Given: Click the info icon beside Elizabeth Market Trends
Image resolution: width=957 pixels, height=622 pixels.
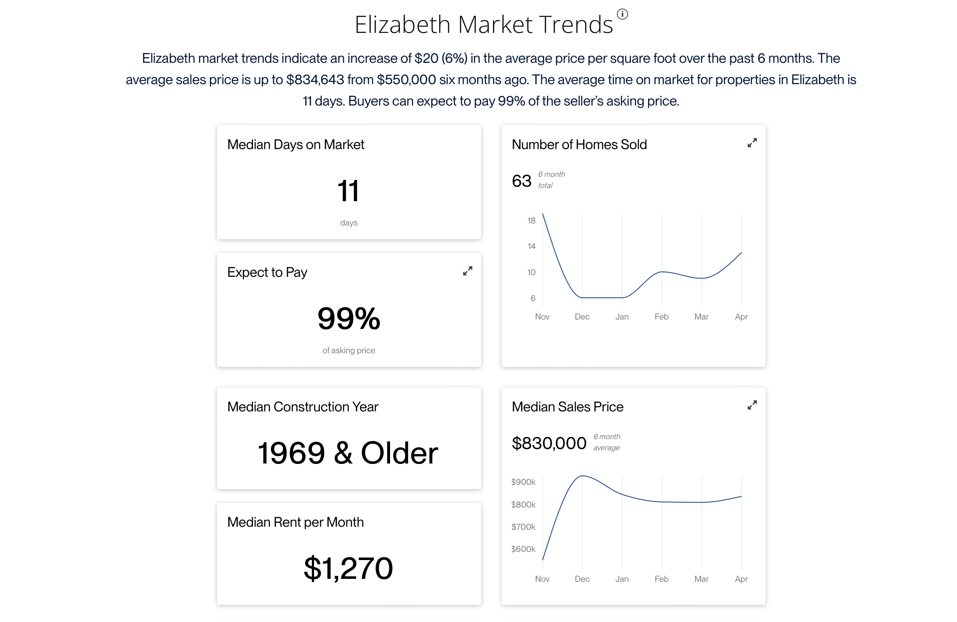Looking at the screenshot, I should pos(622,14).
